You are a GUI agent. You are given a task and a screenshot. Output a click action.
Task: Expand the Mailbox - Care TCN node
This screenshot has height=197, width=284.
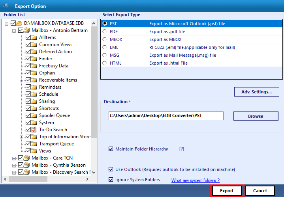pos(14,158)
